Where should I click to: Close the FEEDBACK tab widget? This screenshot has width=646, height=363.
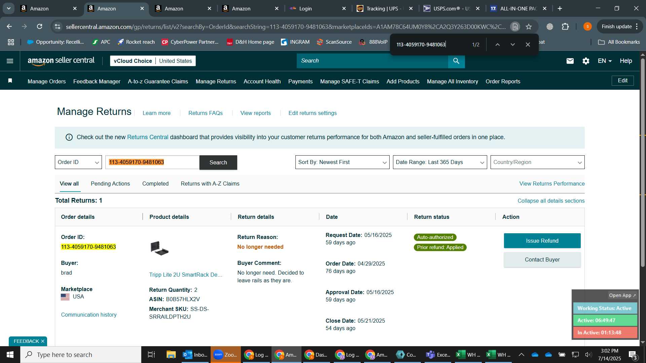[43, 341]
